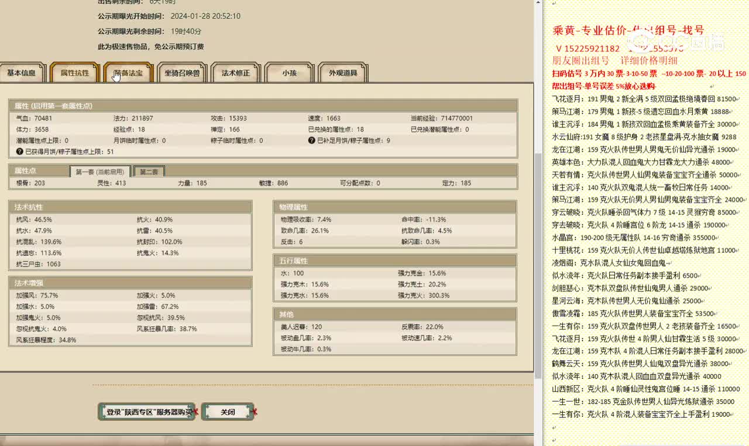The height and width of the screenshot is (446, 749).
Task: Click the 登录"陕西专区"服务器购买 button
Action: 146,412
